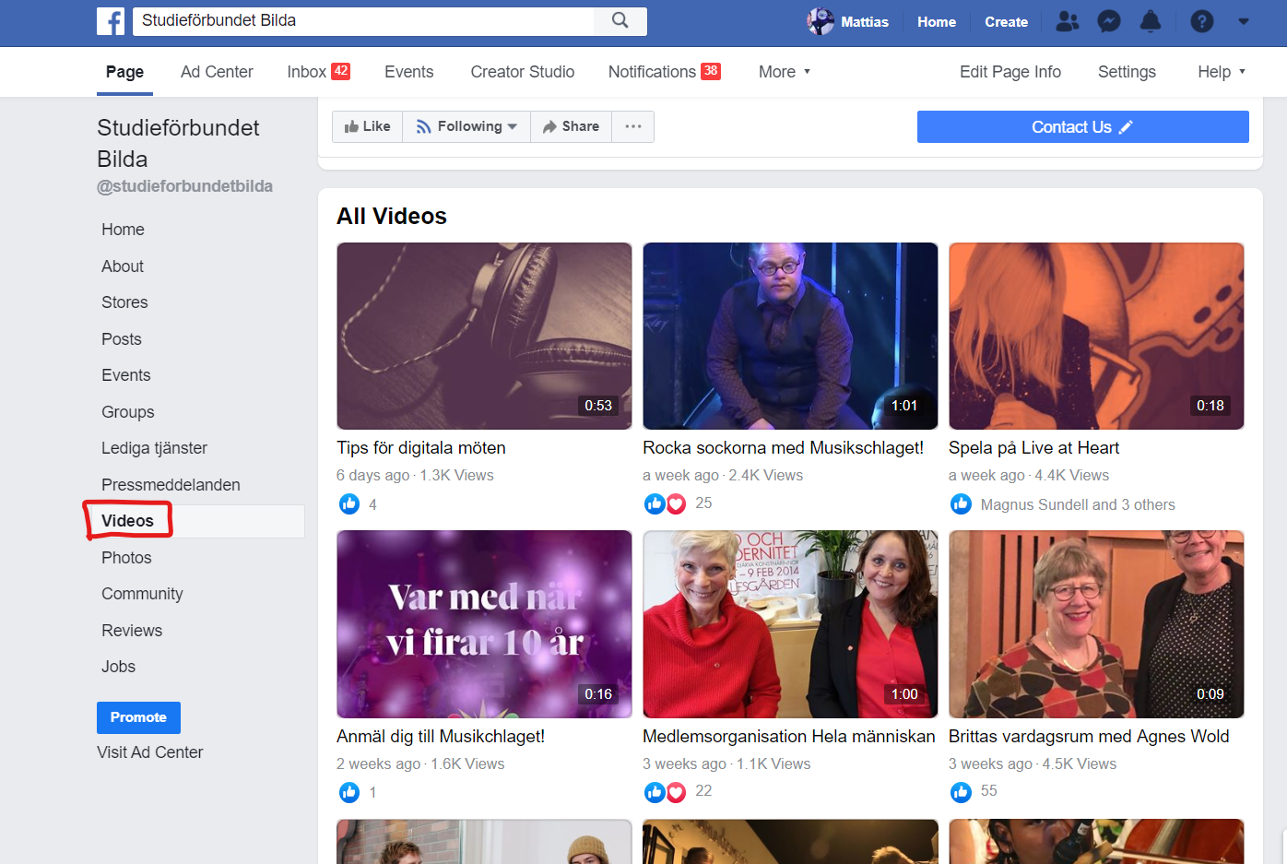Click the Facebook logo icon
Viewport: 1287px width, 864px height.
point(111,21)
